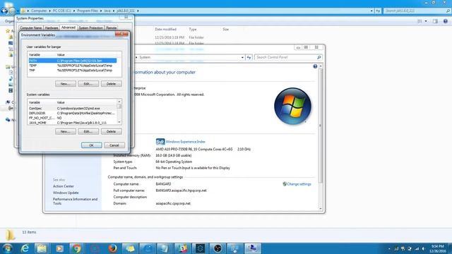
Task: Launch Internet Explorer from the taskbar
Action: click(25, 248)
